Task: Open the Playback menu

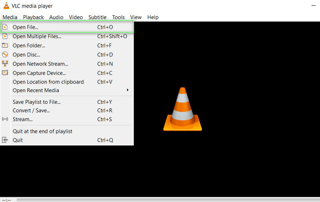Action: click(x=33, y=17)
